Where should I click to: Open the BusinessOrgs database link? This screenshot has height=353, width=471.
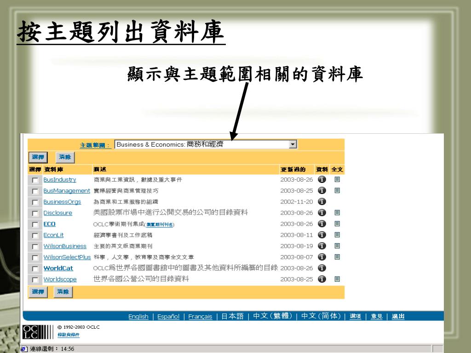(62, 202)
